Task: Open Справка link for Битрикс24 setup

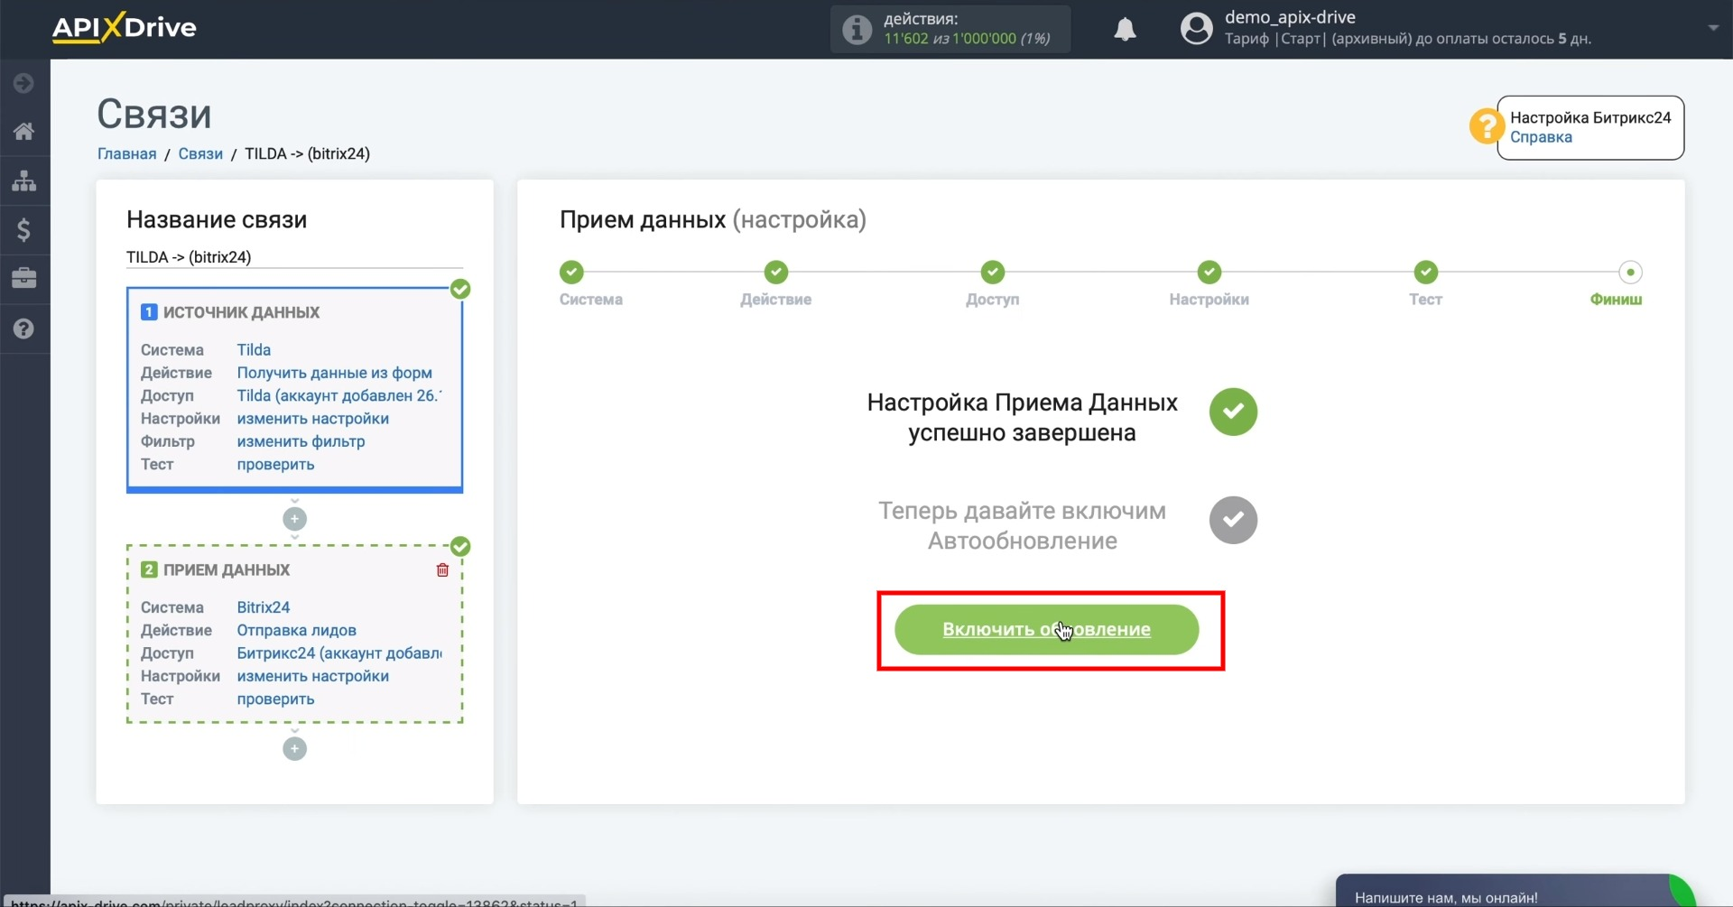Action: (1541, 137)
